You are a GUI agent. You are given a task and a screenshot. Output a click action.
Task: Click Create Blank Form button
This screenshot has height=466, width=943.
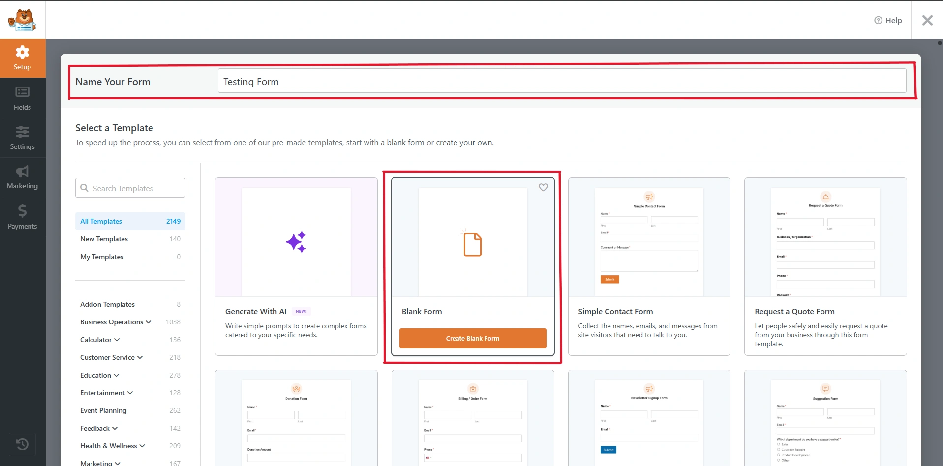point(473,338)
